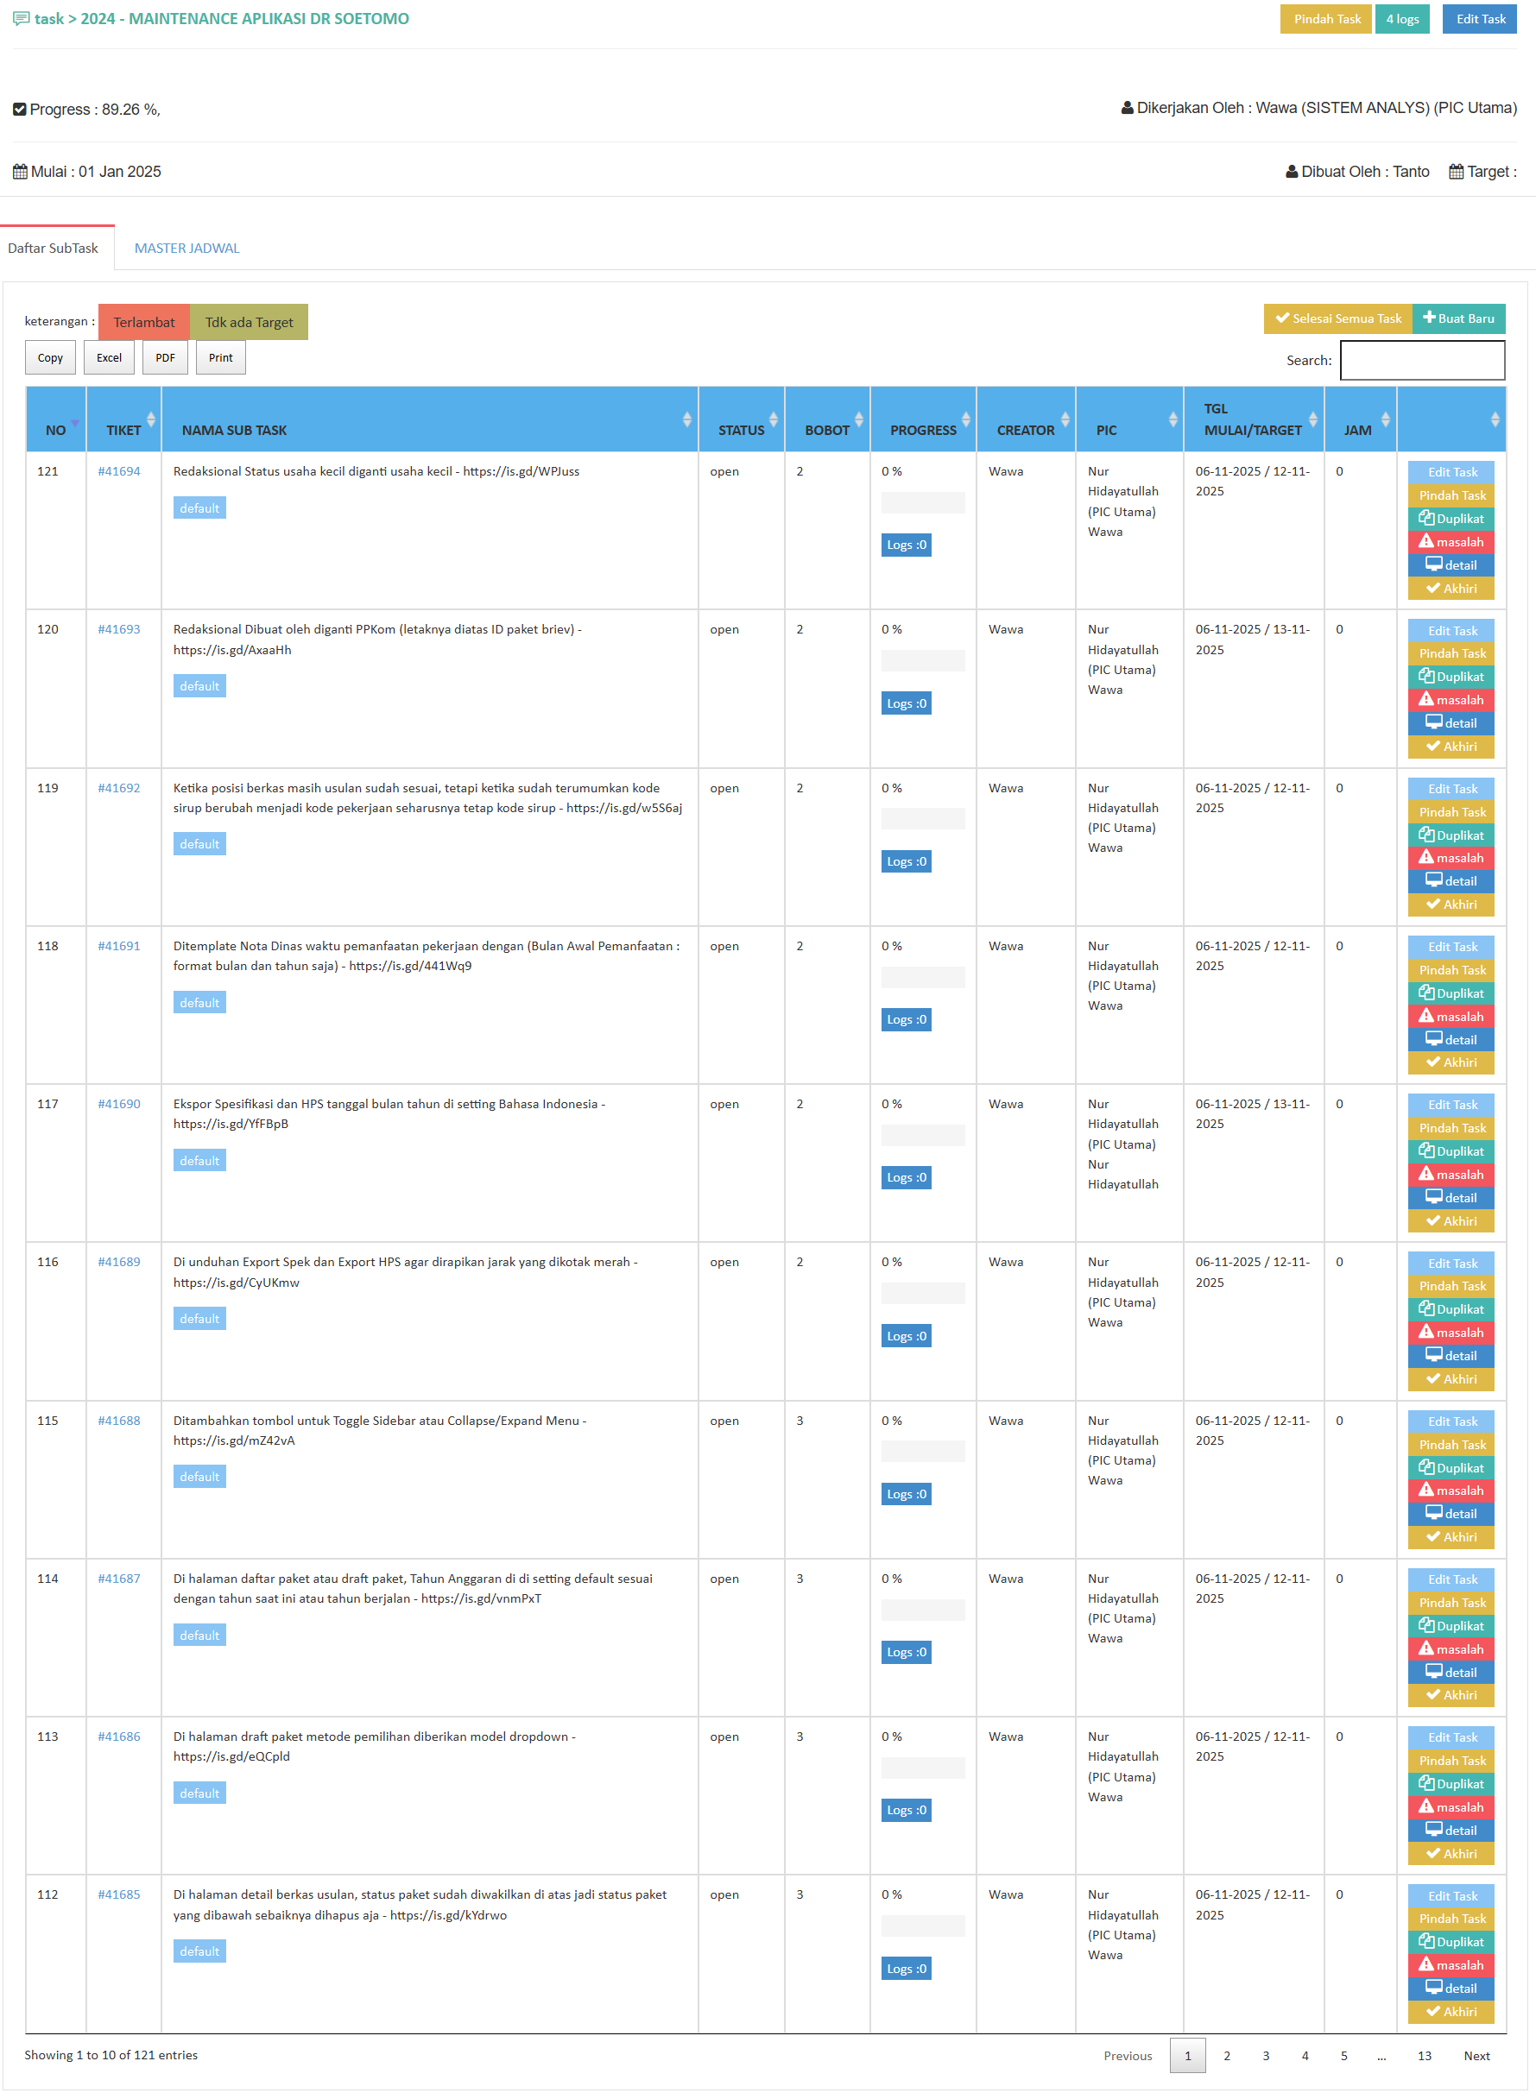Image resolution: width=1536 pixels, height=2099 pixels.
Task: Report masalah for ticket #41685
Action: coord(1451,1965)
